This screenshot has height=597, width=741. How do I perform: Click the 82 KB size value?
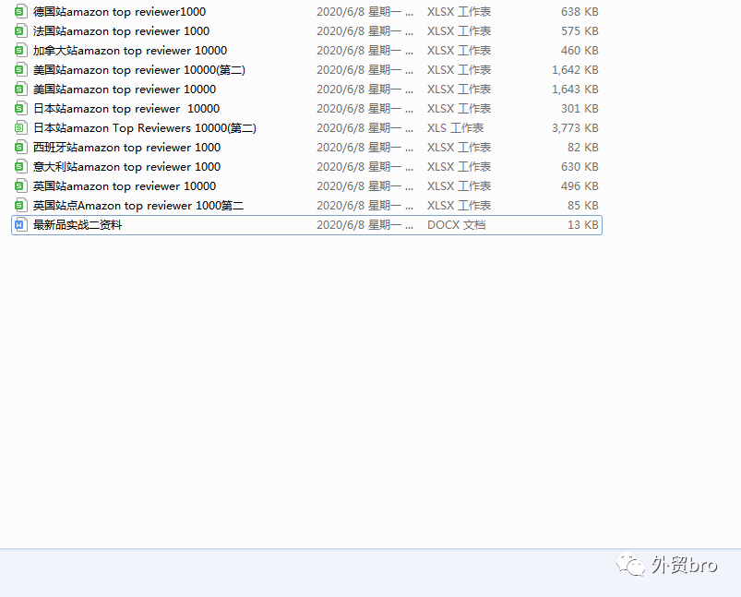pyautogui.click(x=583, y=148)
